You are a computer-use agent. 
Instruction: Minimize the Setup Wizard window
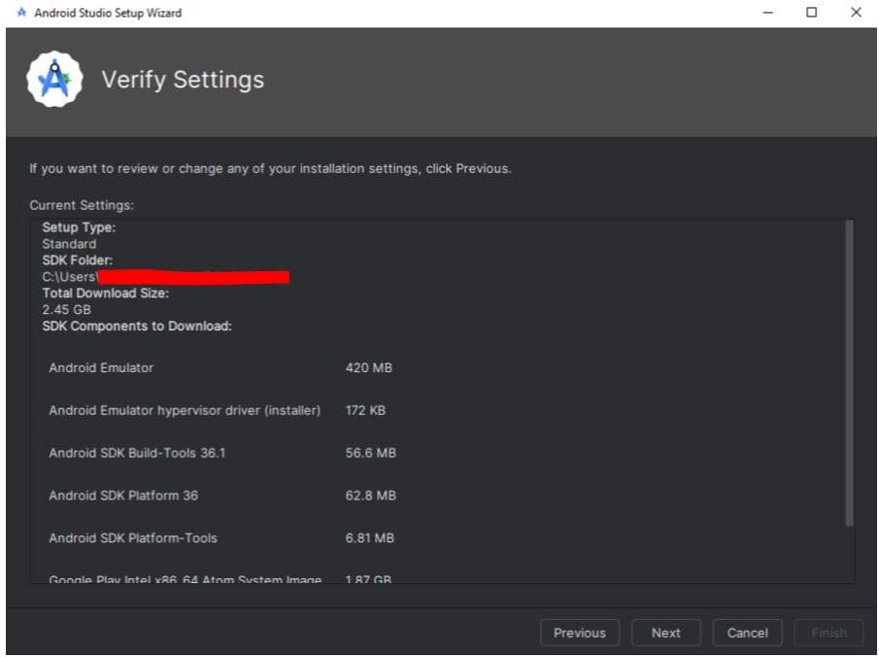tap(768, 13)
